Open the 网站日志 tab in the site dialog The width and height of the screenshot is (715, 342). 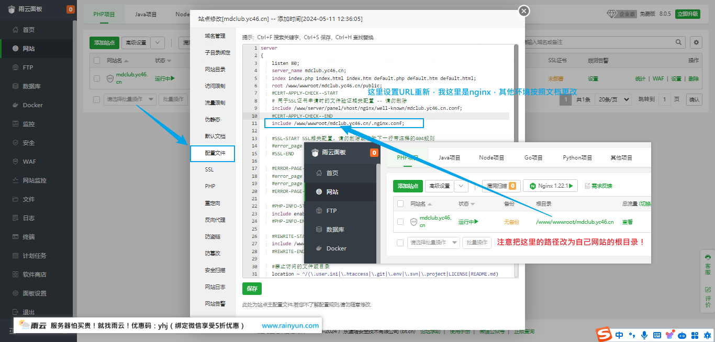coord(215,287)
